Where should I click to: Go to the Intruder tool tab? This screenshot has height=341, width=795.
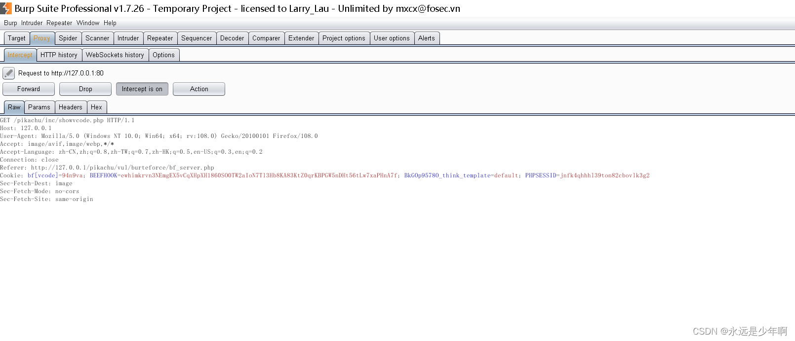pyautogui.click(x=128, y=38)
